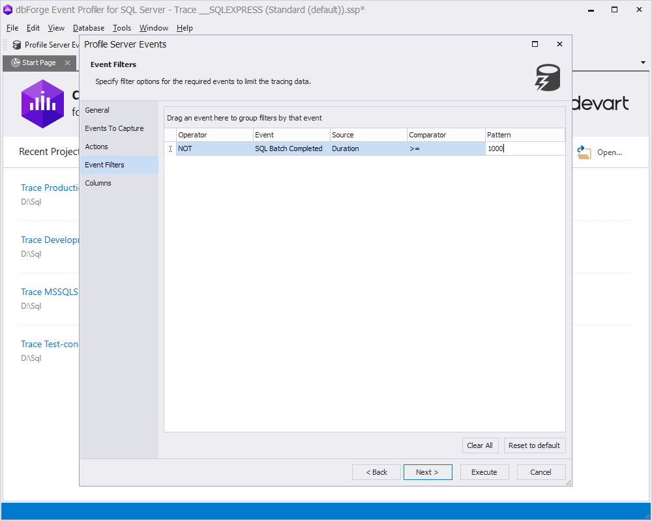Viewport: 652px width, 521px height.
Task: Click the Event column header
Action: [291, 135]
